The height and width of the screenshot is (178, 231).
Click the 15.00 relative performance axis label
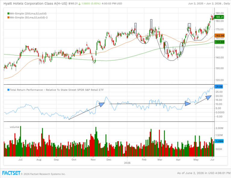[219, 100]
